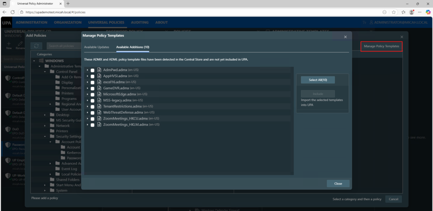Open the Copilot icon in browser toolbar
Viewport: 433px width, 211px height.
pos(427,12)
